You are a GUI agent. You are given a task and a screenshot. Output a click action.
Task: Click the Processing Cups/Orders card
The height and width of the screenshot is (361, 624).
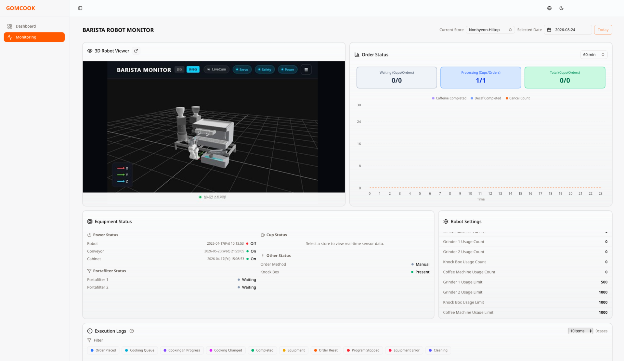pyautogui.click(x=481, y=77)
